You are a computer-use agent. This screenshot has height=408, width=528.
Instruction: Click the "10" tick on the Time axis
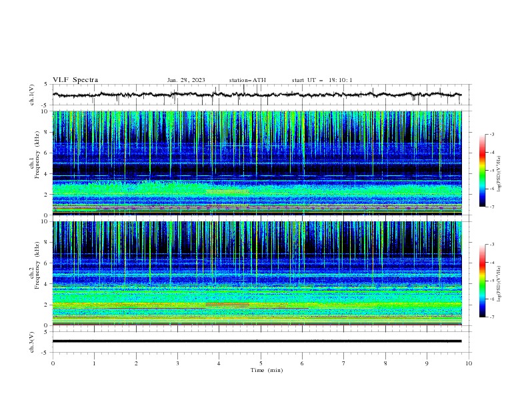[x=469, y=363]
